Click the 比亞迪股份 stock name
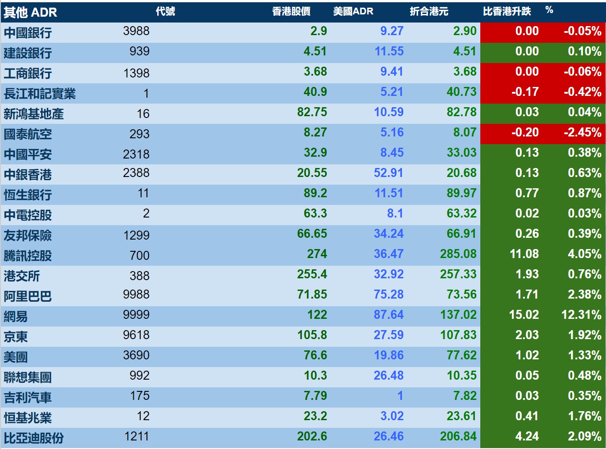606x449 pixels. (34, 438)
